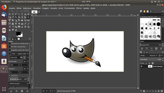Screen dimensions: 164x93
Task: Select the Text tool
Action: coord(16,24)
